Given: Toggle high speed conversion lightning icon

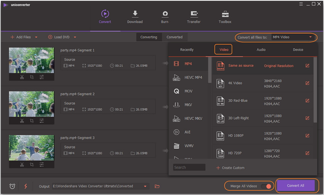Looking at the screenshot, I should 26,186.
